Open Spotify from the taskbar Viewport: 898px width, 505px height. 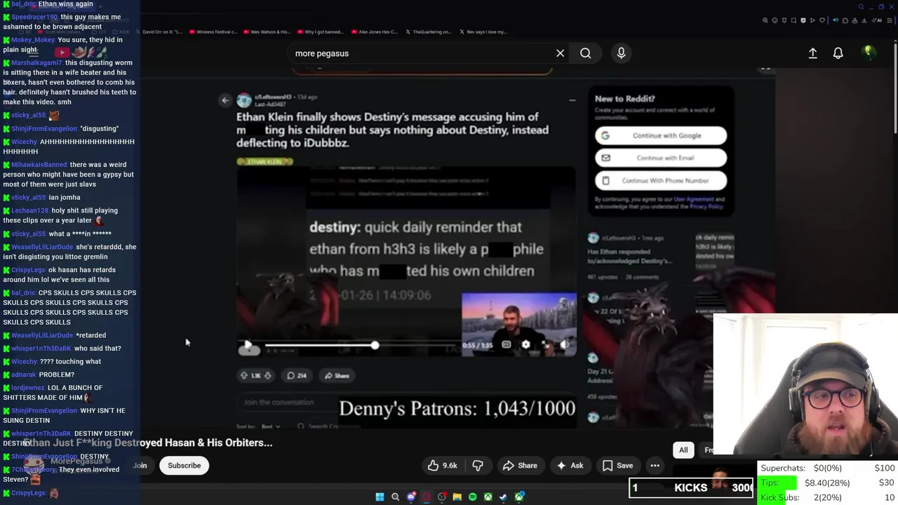coord(472,497)
